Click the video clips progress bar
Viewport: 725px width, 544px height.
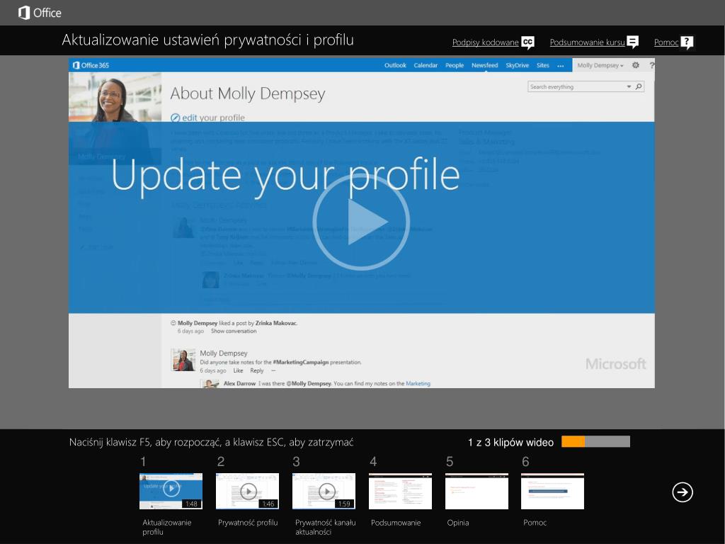[595, 442]
